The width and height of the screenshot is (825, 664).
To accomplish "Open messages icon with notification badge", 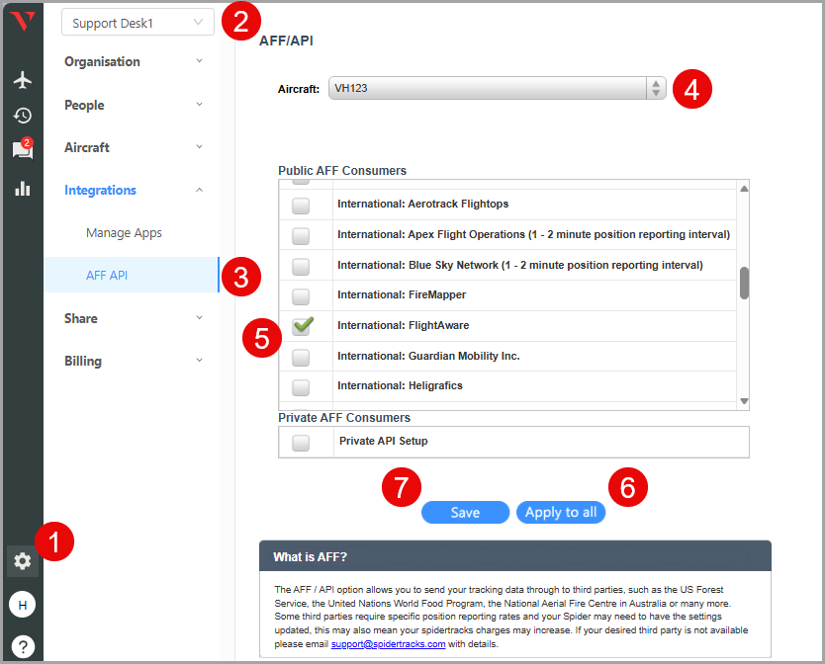I will coord(22,150).
